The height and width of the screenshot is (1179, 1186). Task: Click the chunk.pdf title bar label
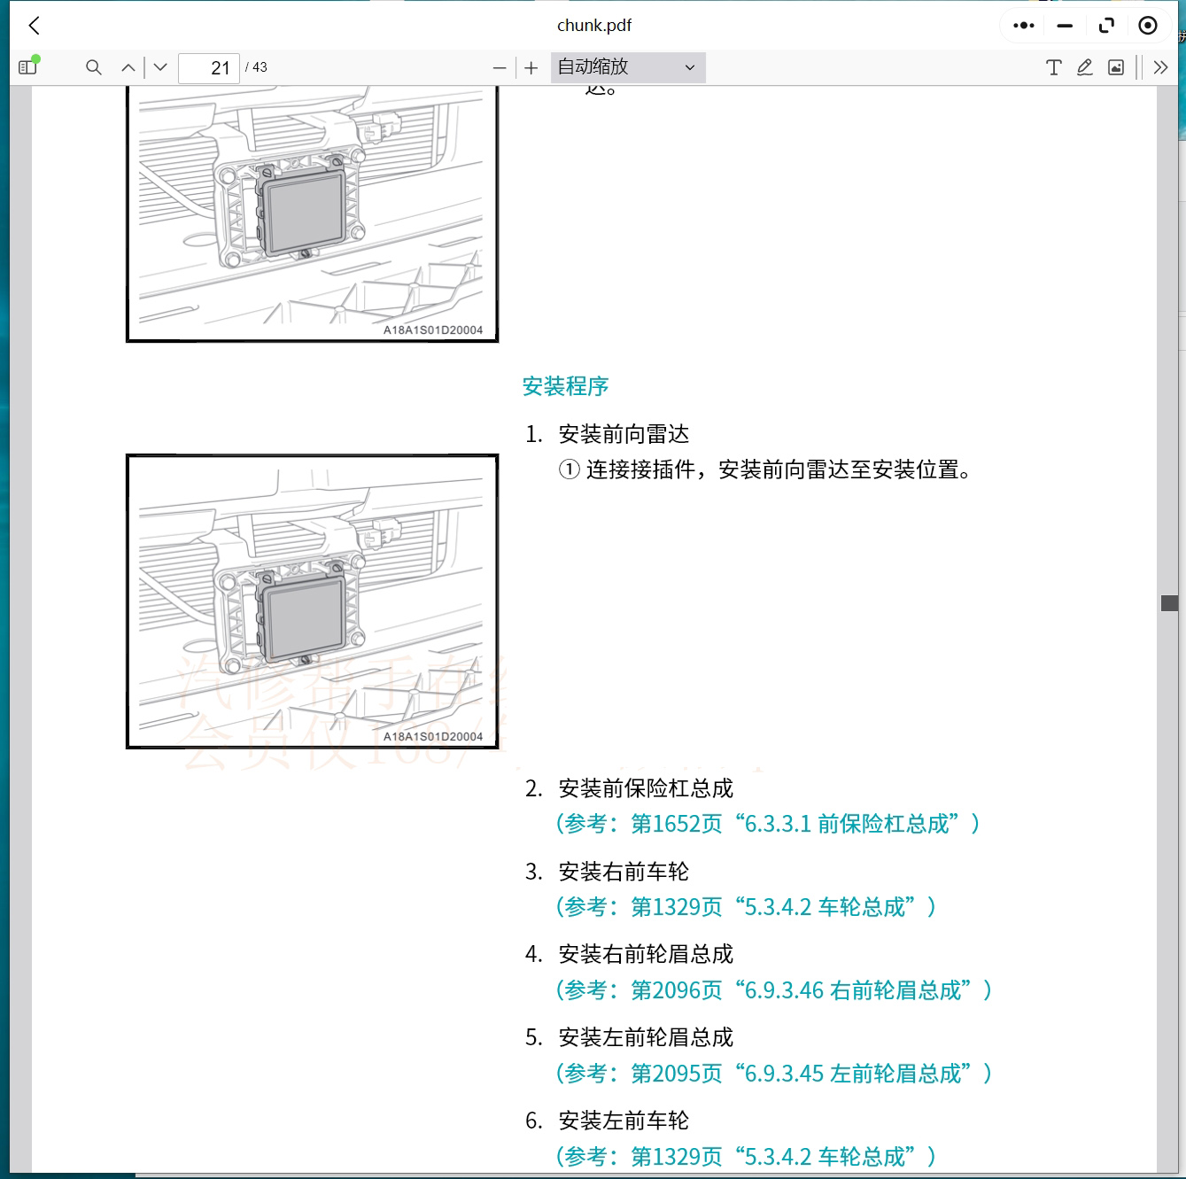[593, 25]
